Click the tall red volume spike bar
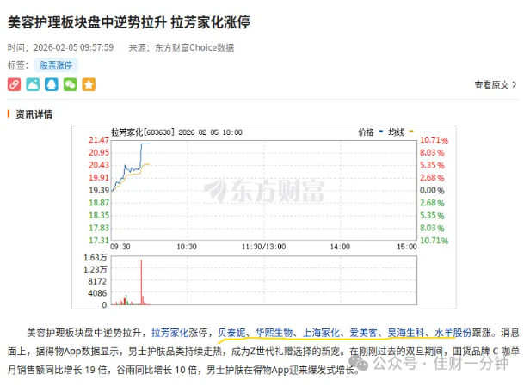The image size is (530, 386). point(141,282)
